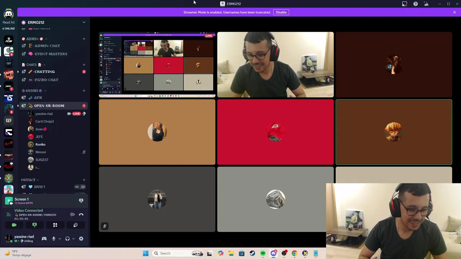Open the EVENT-MASTERS channel

click(x=53, y=54)
